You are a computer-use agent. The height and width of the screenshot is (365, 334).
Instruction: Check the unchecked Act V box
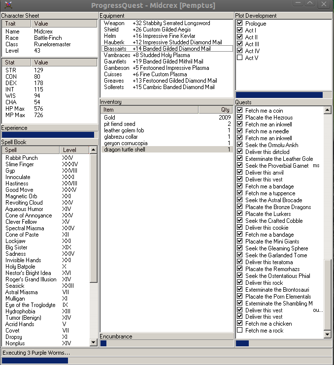coord(239,58)
